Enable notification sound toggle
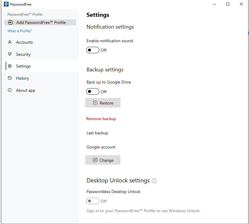249x224 pixels. coord(93,50)
